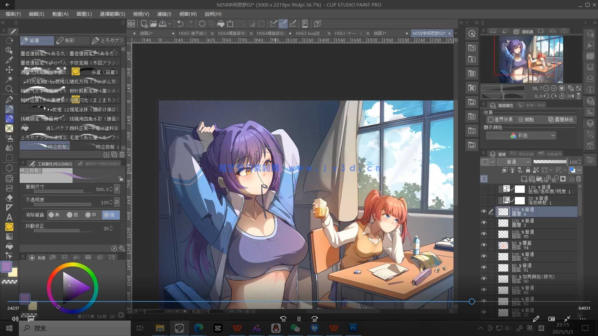Pause the video playback

[x=299, y=319]
